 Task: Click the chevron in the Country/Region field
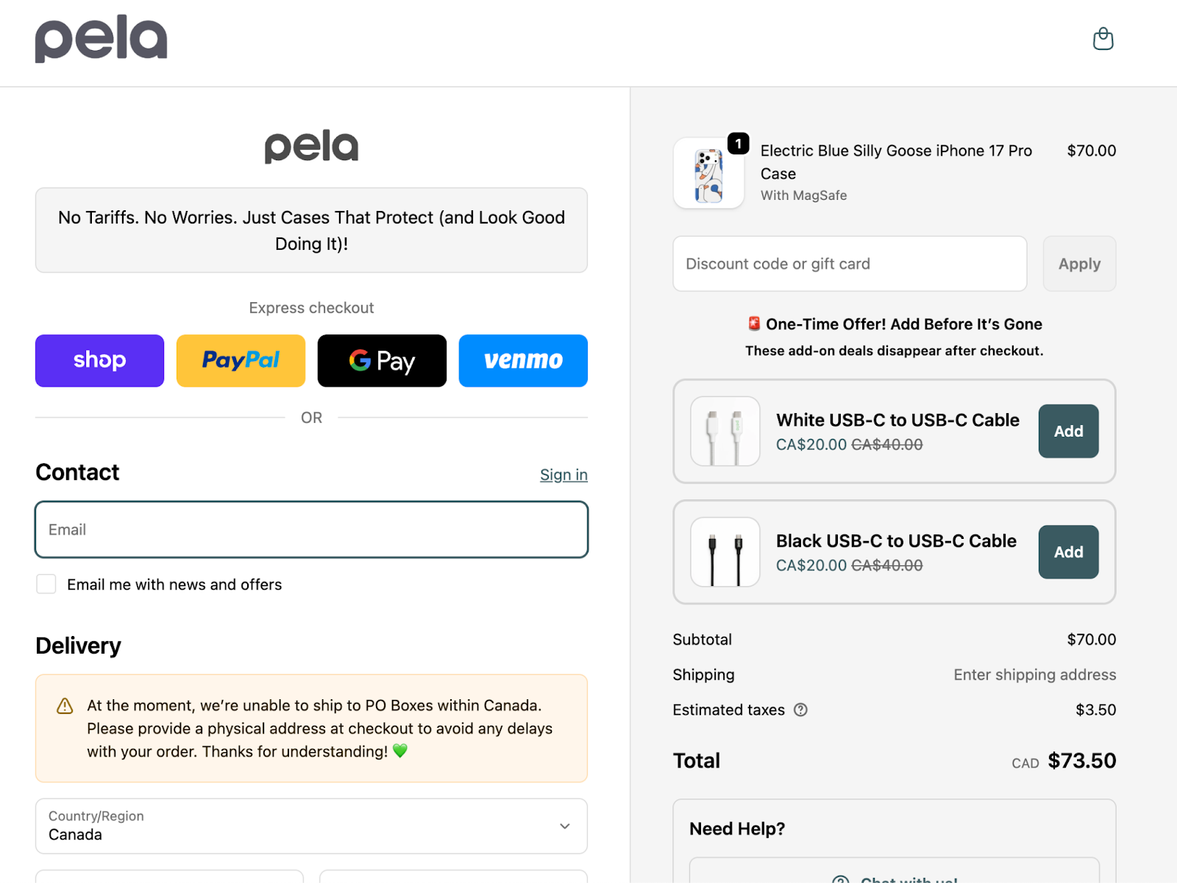pyautogui.click(x=564, y=826)
